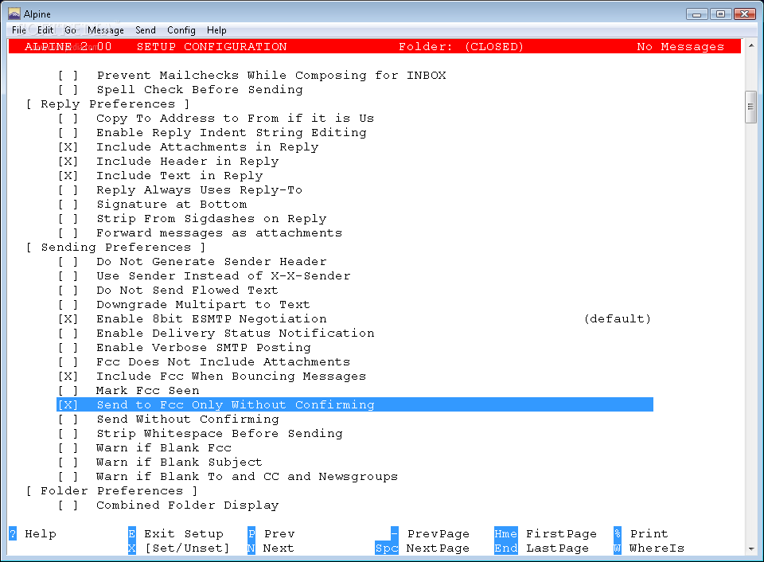
Task: Click the scrollbar up arrow
Action: pyautogui.click(x=751, y=45)
